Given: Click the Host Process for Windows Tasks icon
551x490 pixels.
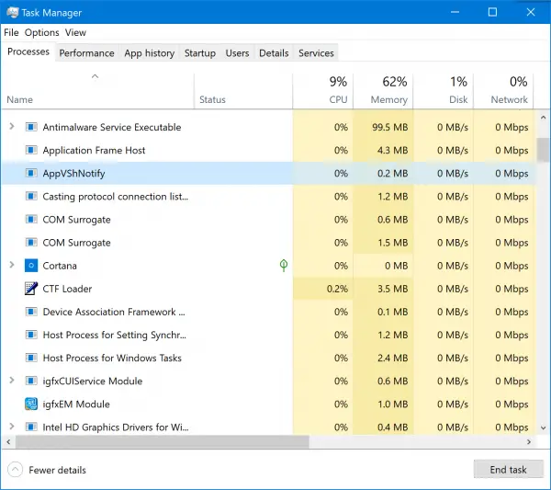Looking at the screenshot, I should point(31,358).
